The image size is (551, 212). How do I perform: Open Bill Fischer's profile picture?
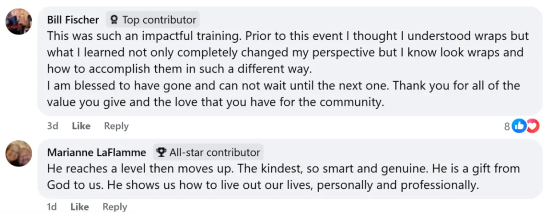click(19, 22)
